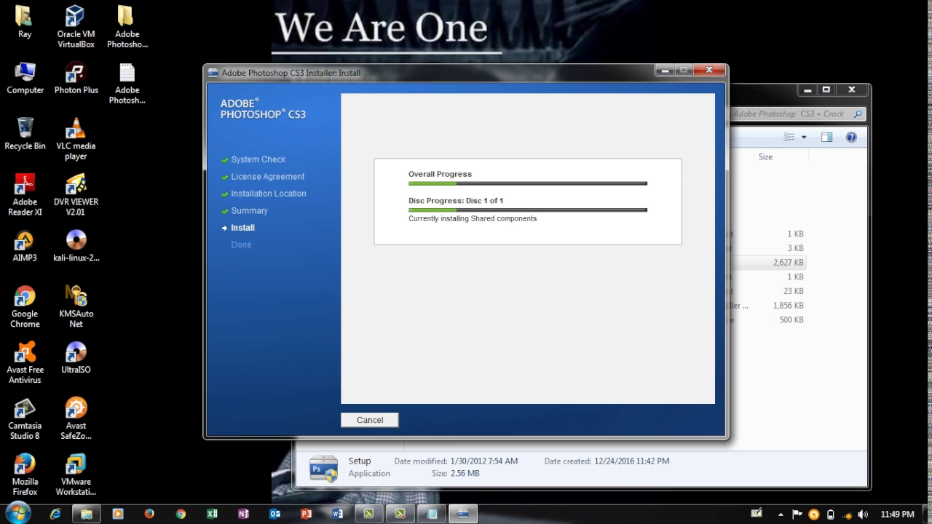Image resolution: width=932 pixels, height=524 pixels.
Task: Open the view options dropdown arrow in Explorer
Action: [804, 137]
